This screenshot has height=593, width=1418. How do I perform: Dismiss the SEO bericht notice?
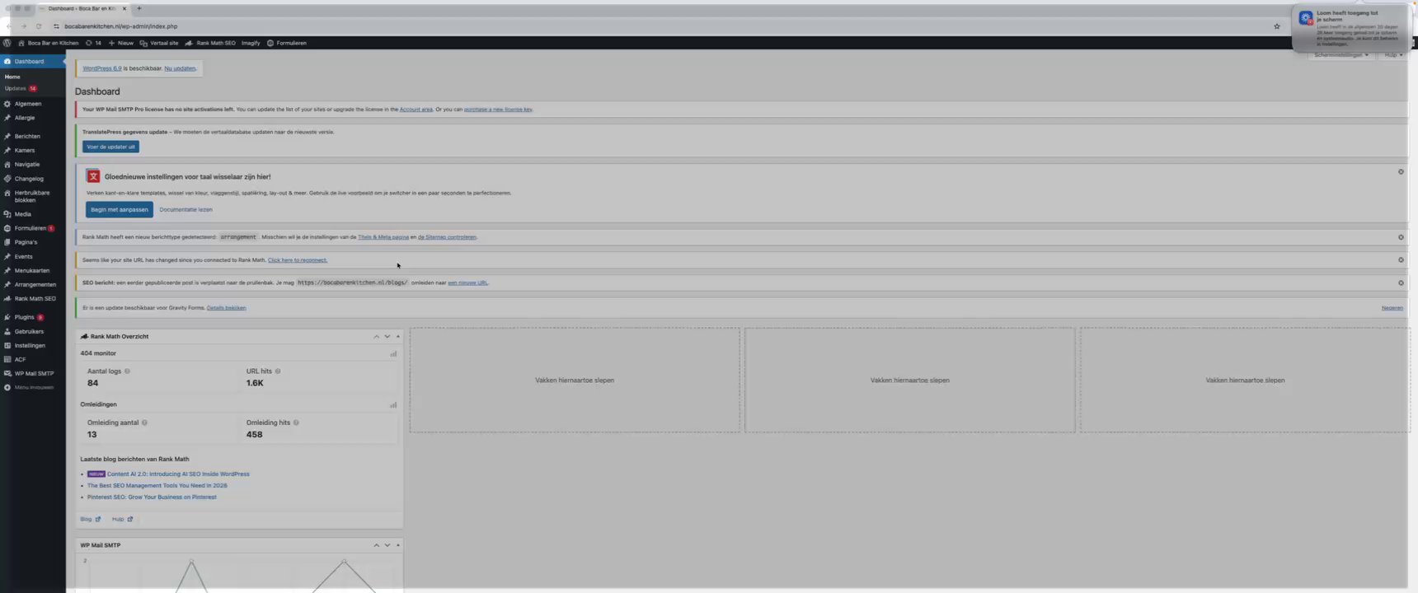[1401, 283]
